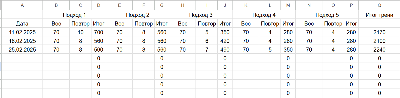Select column Q header

click(x=380, y=5)
